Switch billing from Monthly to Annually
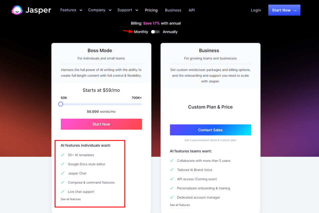The image size is (319, 213). [x=155, y=32]
